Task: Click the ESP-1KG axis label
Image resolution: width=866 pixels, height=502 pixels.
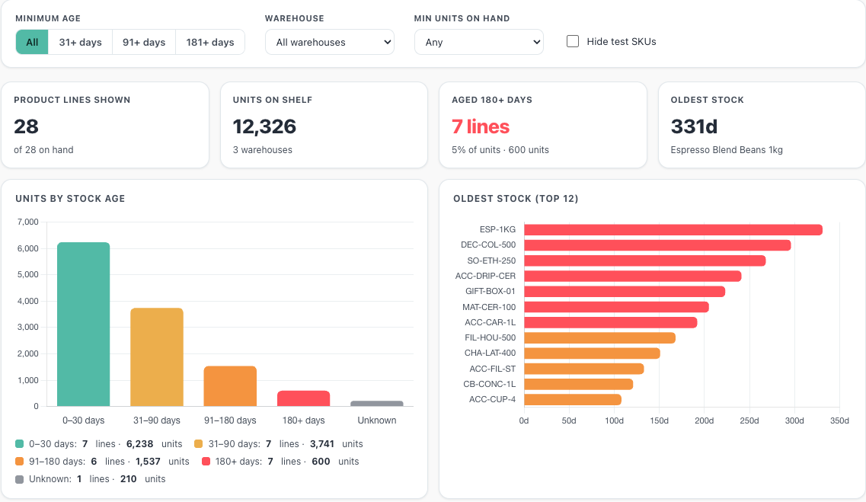Action: [497, 229]
